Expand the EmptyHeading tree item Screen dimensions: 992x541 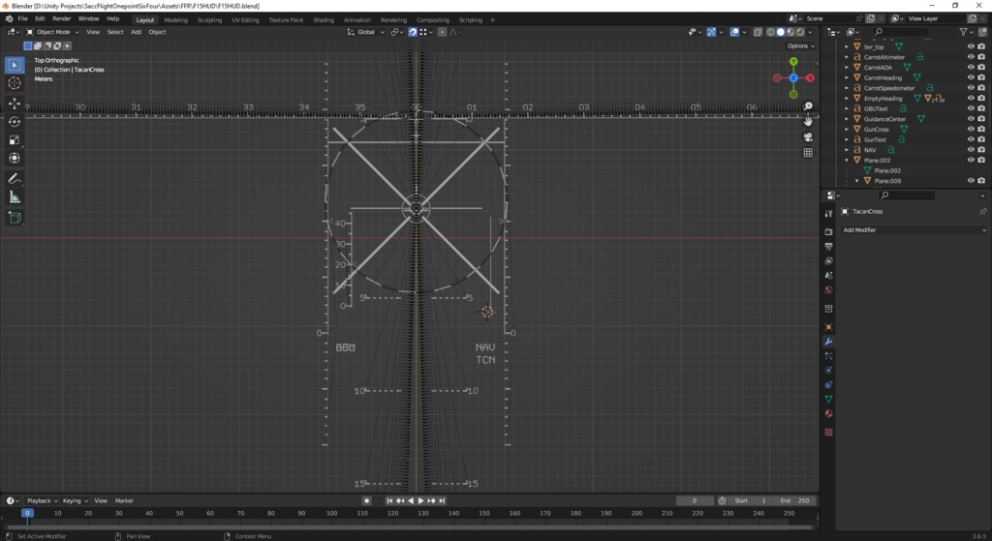tap(847, 99)
